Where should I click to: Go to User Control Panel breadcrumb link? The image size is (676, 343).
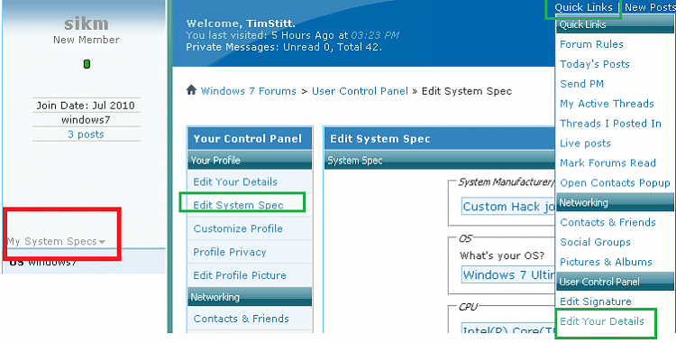tap(360, 91)
